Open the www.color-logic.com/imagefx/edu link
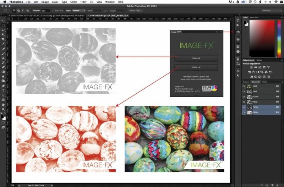The image size is (284, 187). tap(196, 79)
